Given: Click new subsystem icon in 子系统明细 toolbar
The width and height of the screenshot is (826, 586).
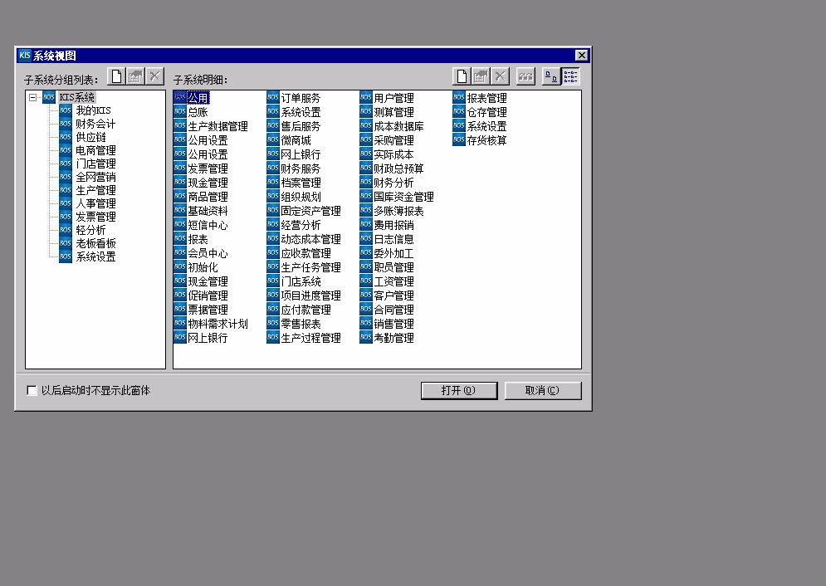Looking at the screenshot, I should 462,77.
